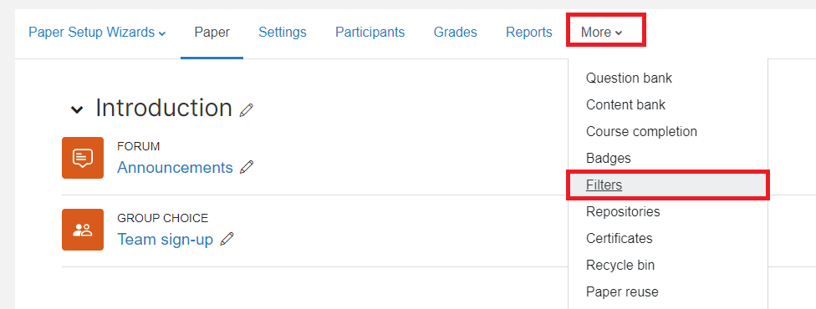Edit the Introduction section title pencil icon
This screenshot has height=309, width=816.
coord(246,109)
